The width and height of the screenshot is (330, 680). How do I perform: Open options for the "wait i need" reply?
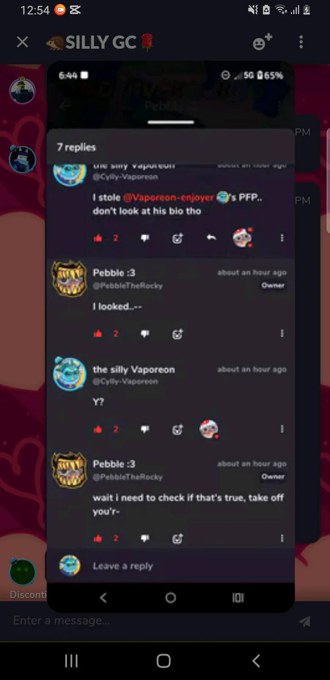(282, 538)
